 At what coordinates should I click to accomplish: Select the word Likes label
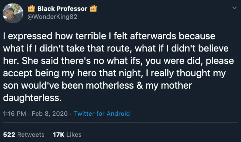point(74,135)
